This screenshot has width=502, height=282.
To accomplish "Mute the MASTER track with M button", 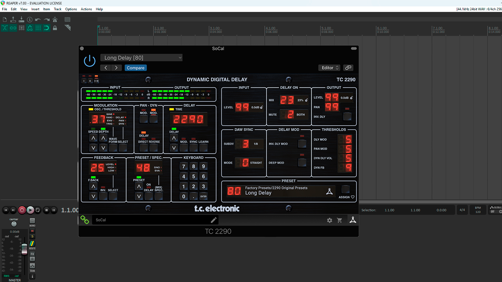I will pyautogui.click(x=32, y=231).
